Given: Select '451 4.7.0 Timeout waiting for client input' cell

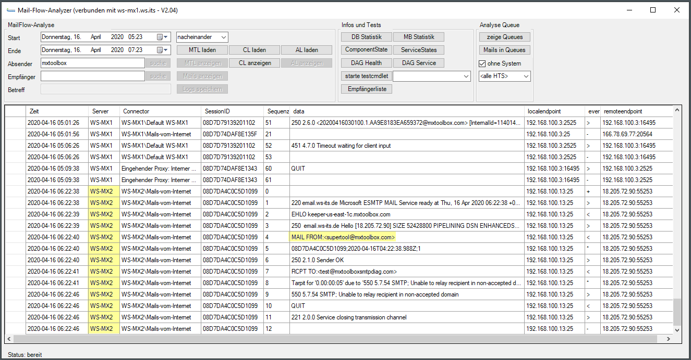Looking at the screenshot, I should tap(407, 146).
